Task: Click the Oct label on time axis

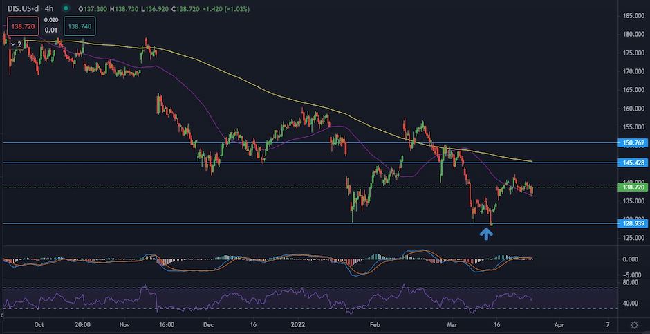Action: tap(39, 325)
